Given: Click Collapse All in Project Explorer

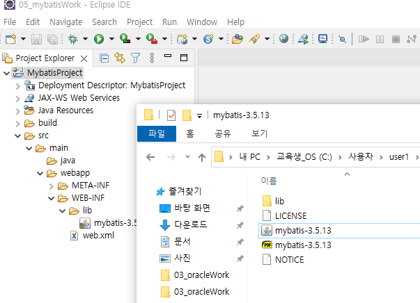Looking at the screenshot, I should (x=104, y=58).
